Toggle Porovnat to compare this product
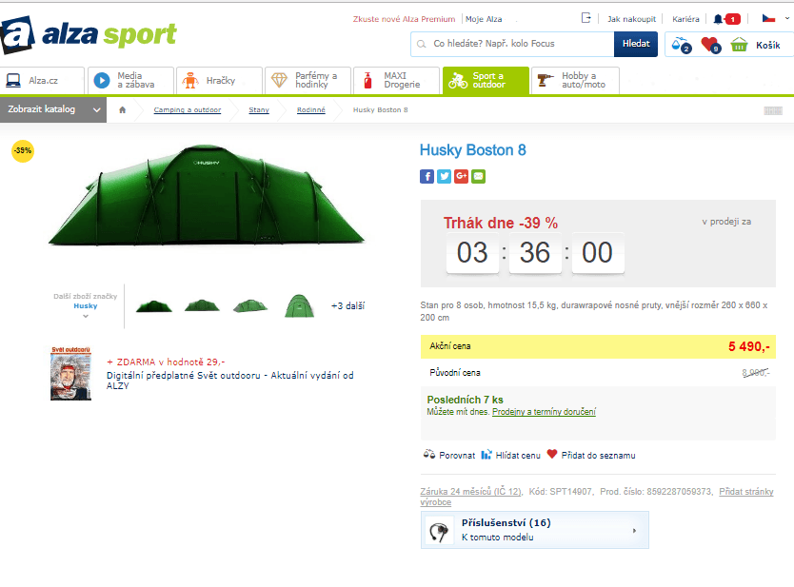This screenshot has width=794, height=587. click(x=448, y=455)
